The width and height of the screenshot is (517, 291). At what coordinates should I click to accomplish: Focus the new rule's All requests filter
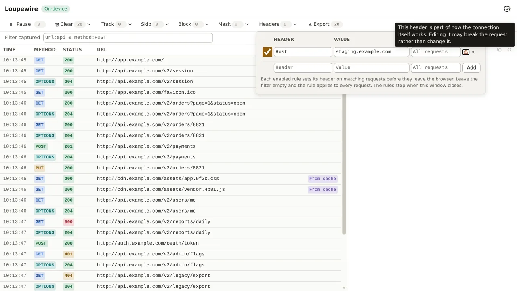pyautogui.click(x=436, y=67)
